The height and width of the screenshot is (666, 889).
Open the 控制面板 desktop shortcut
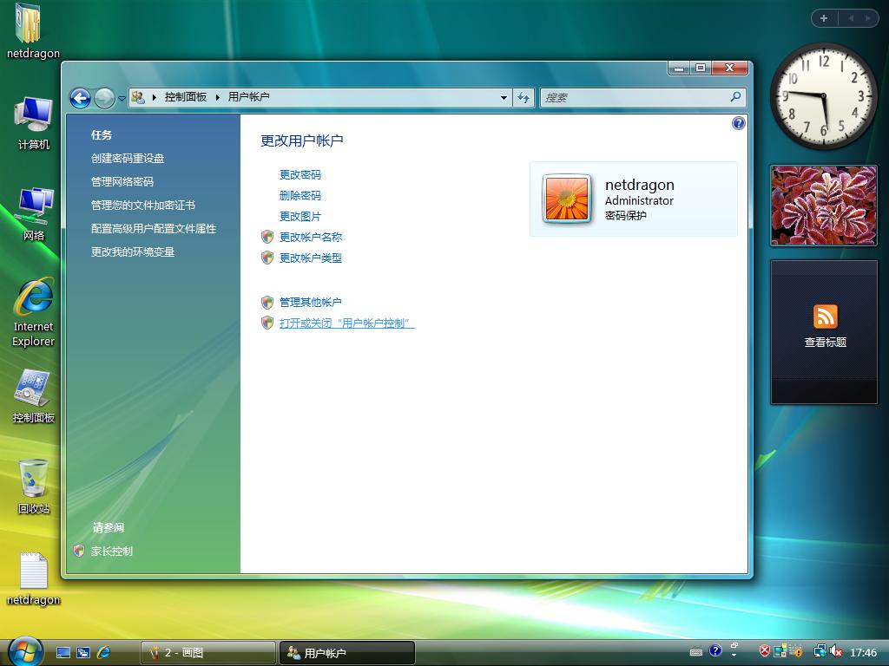click(34, 396)
